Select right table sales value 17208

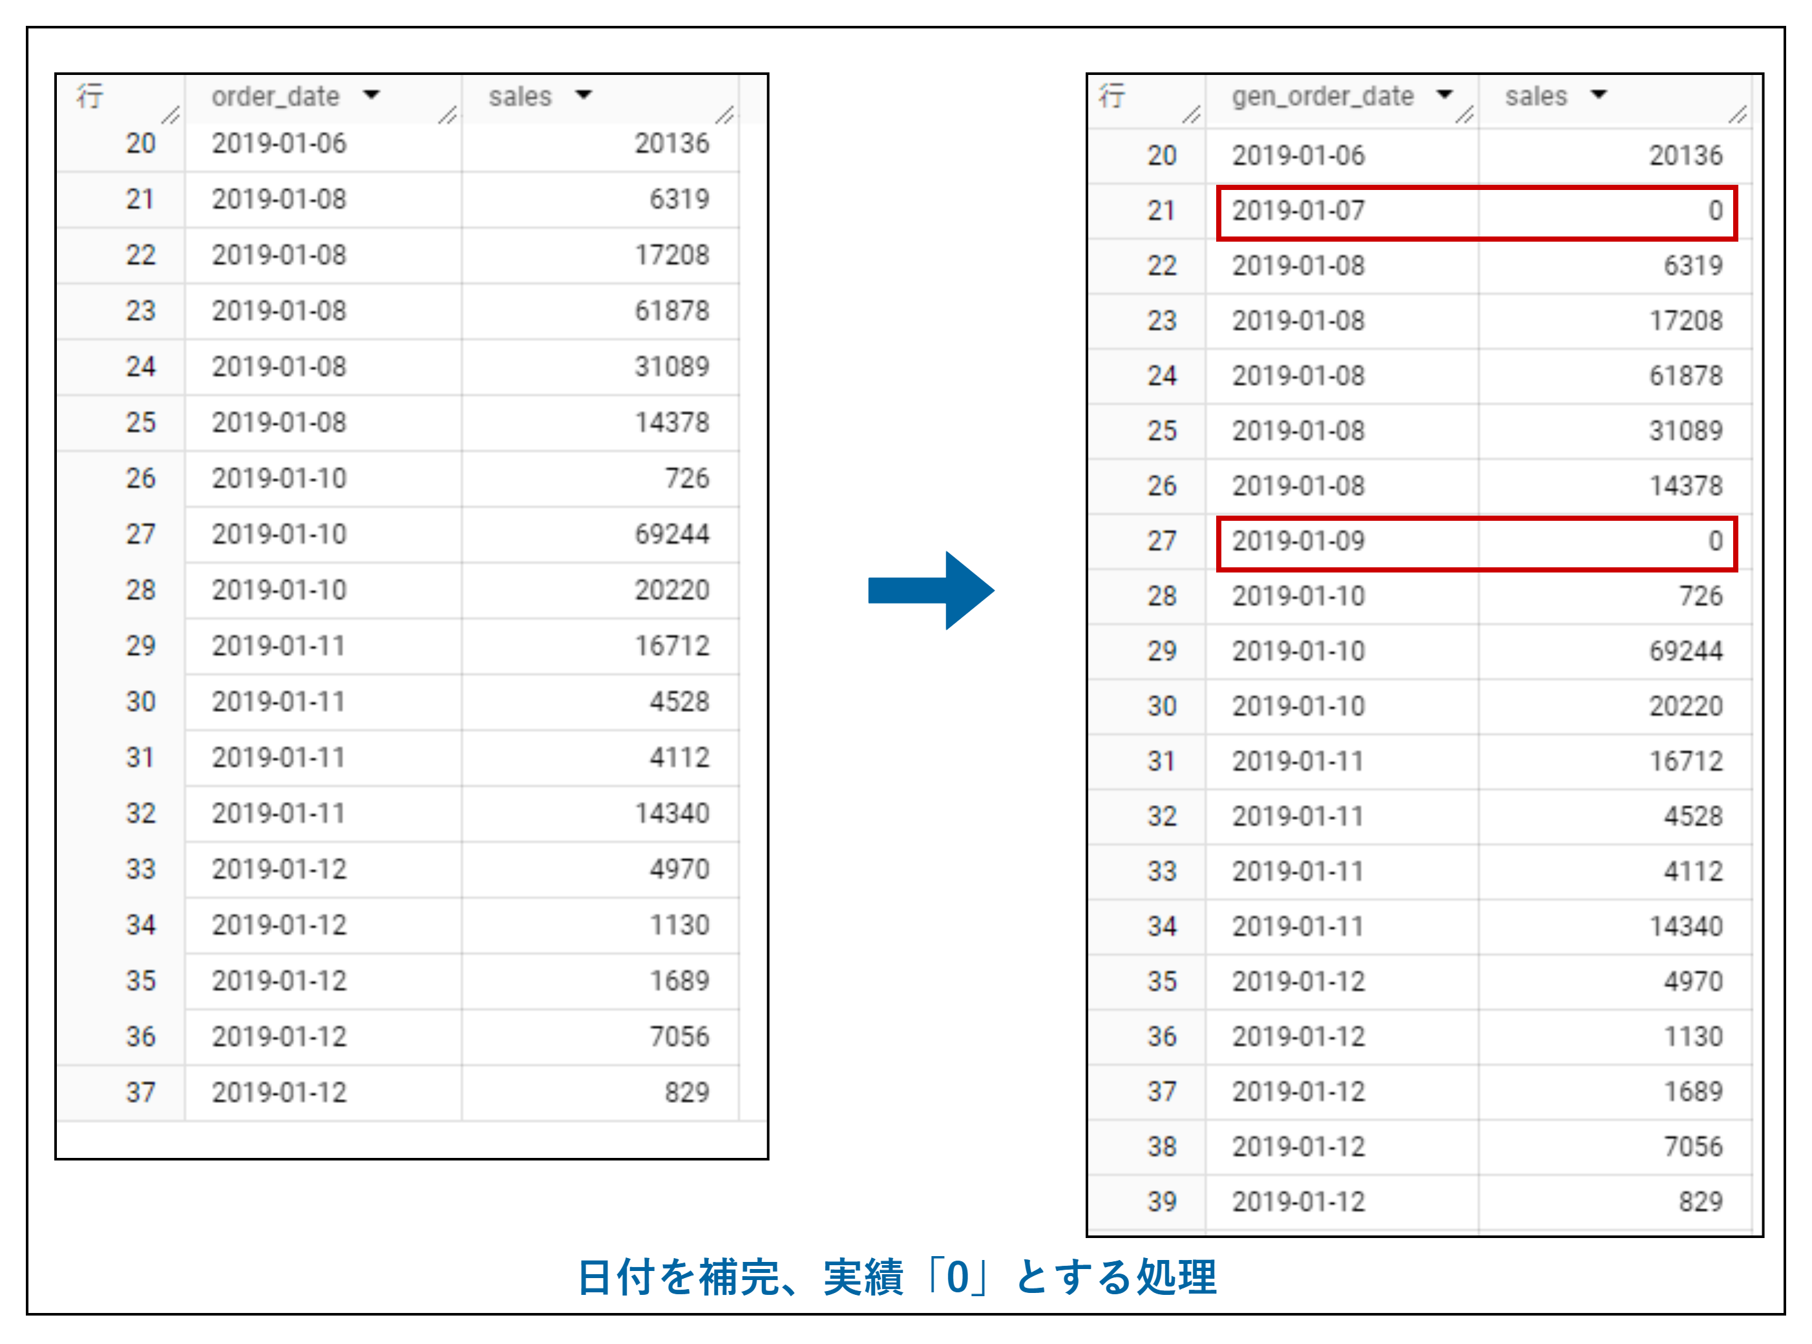[1686, 320]
